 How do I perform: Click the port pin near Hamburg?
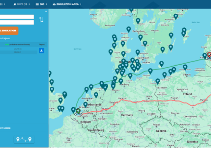[121, 81]
